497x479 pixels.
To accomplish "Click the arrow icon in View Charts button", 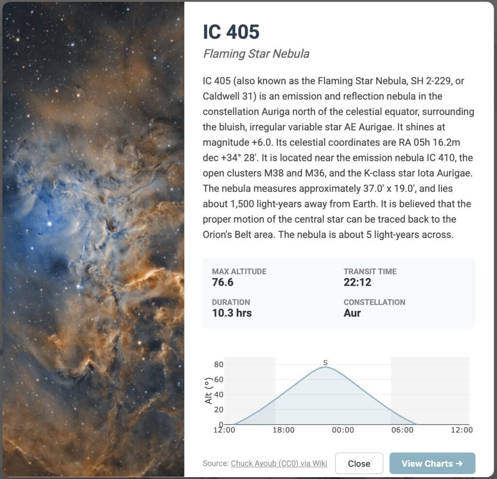I will pyautogui.click(x=459, y=463).
